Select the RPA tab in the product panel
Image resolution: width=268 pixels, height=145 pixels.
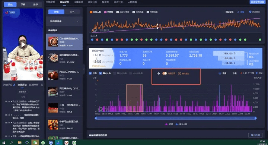pyautogui.click(x=72, y=12)
